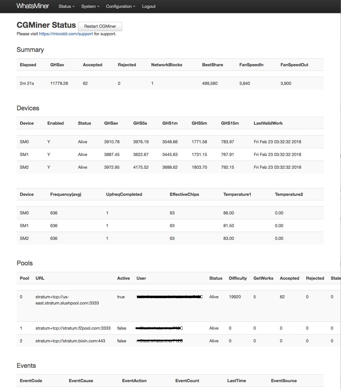Click the Temperature1 column header
The width and height of the screenshot is (341, 390).
click(x=237, y=194)
